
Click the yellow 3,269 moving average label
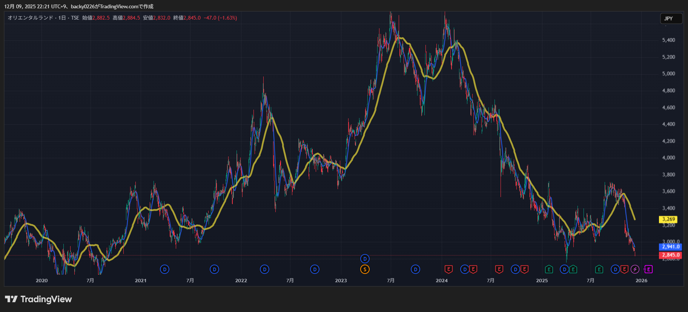pyautogui.click(x=668, y=219)
